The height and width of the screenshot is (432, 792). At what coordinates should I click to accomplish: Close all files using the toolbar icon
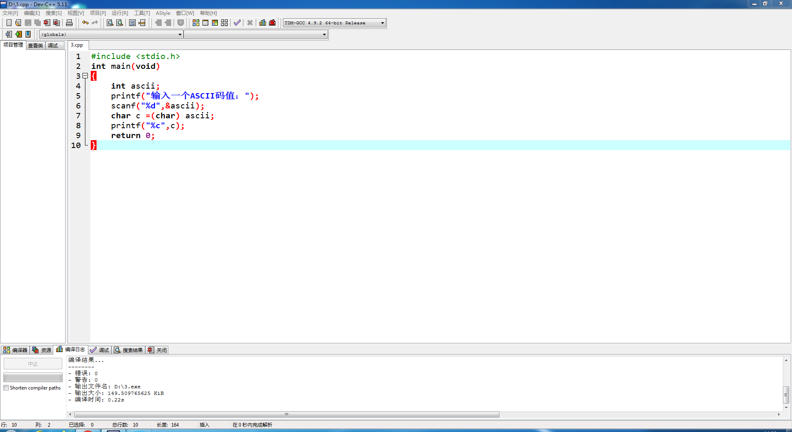[57, 23]
